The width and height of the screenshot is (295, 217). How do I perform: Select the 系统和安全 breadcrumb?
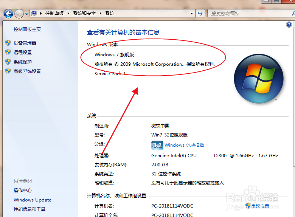(84, 13)
